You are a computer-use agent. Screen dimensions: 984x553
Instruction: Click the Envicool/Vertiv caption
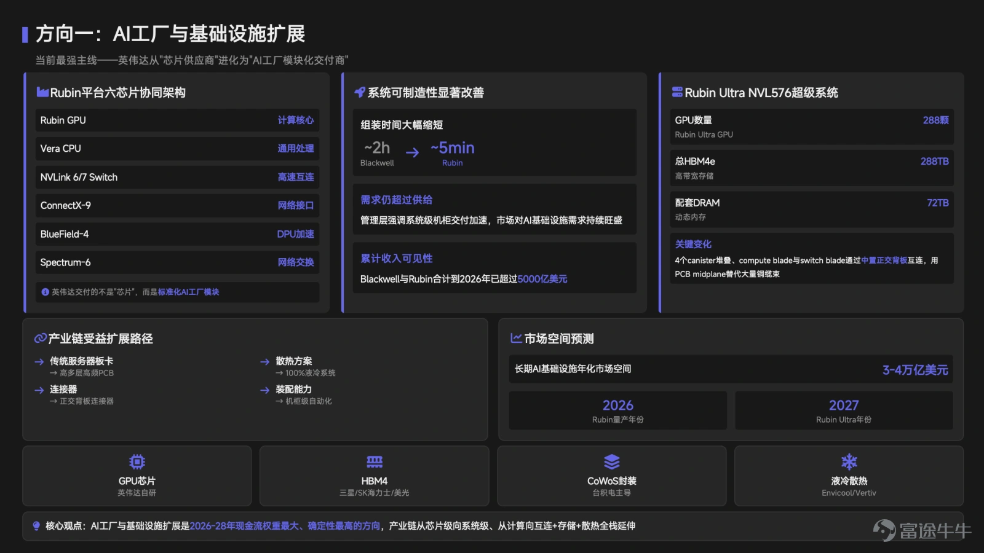pos(849,493)
